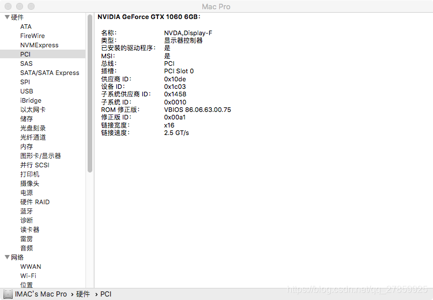
Task: Open 并行 SCSI entry
Action: [x=35, y=165]
